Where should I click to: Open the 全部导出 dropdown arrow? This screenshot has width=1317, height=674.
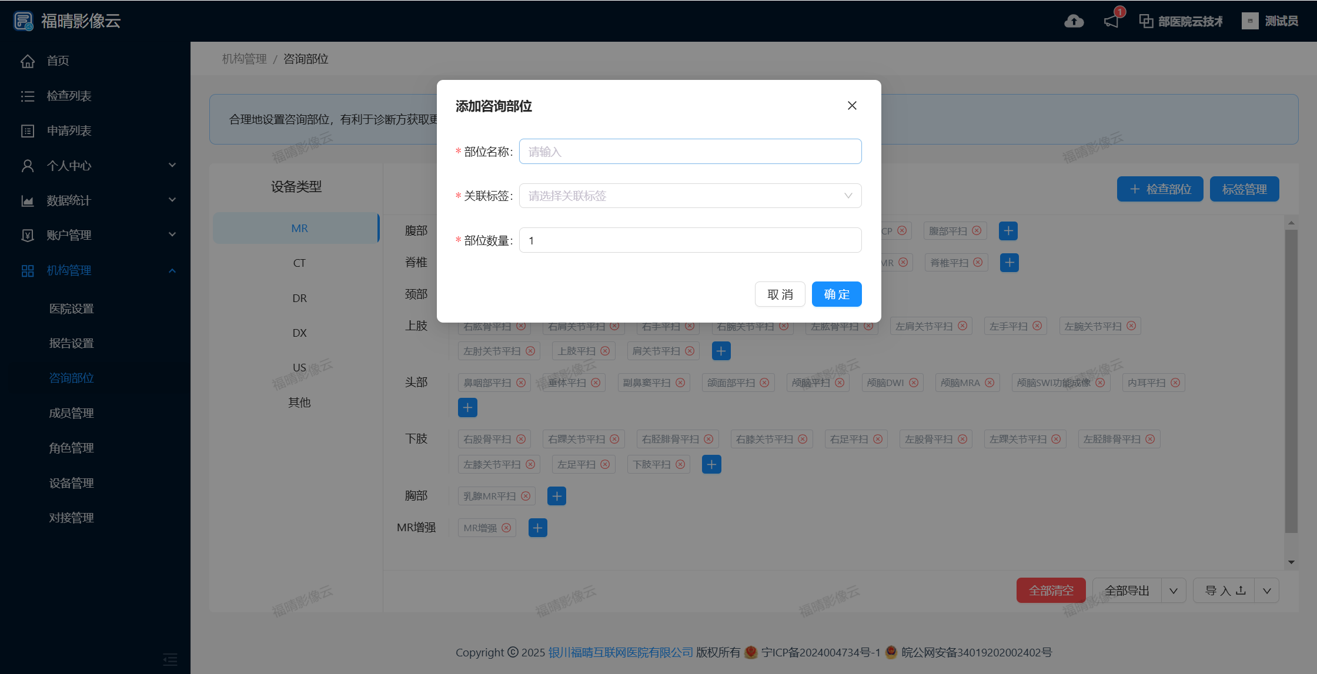pyautogui.click(x=1174, y=591)
